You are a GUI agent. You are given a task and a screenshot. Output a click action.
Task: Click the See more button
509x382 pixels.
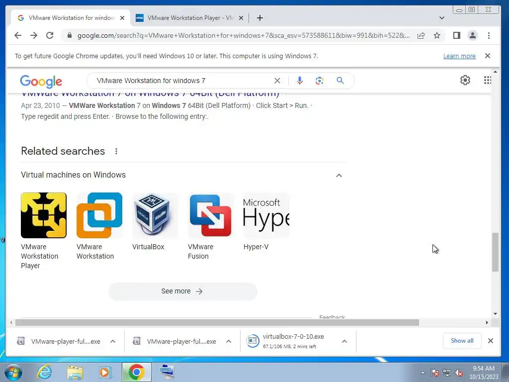(183, 291)
